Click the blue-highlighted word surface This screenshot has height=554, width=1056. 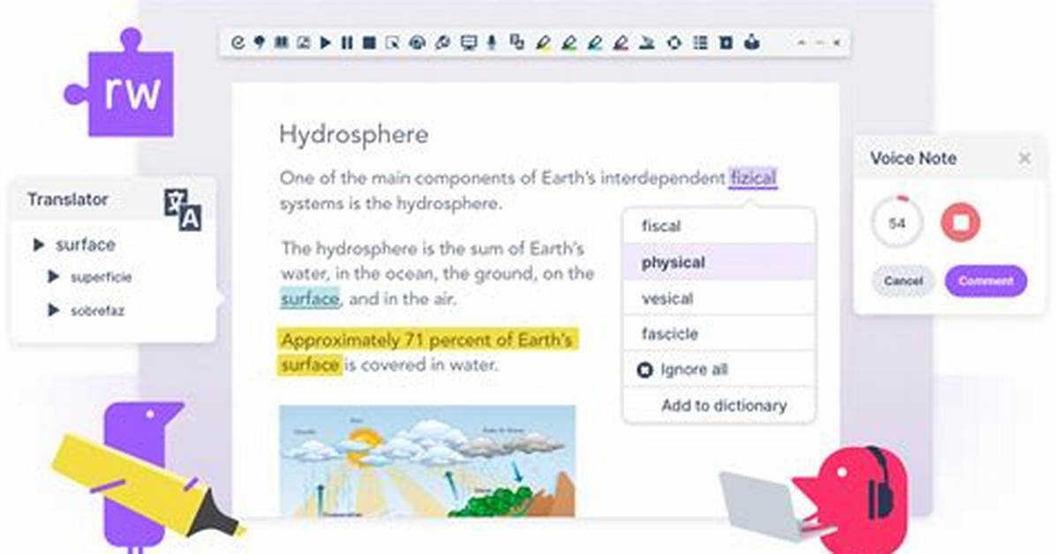(x=310, y=299)
